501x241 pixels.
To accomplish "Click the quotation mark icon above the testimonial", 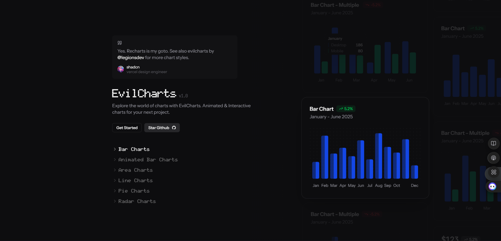I will coord(120,43).
